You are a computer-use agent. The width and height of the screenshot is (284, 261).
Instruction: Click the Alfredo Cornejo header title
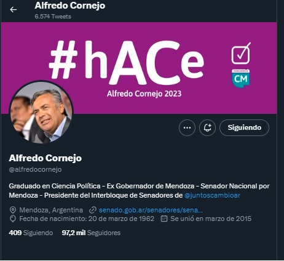(70, 6)
